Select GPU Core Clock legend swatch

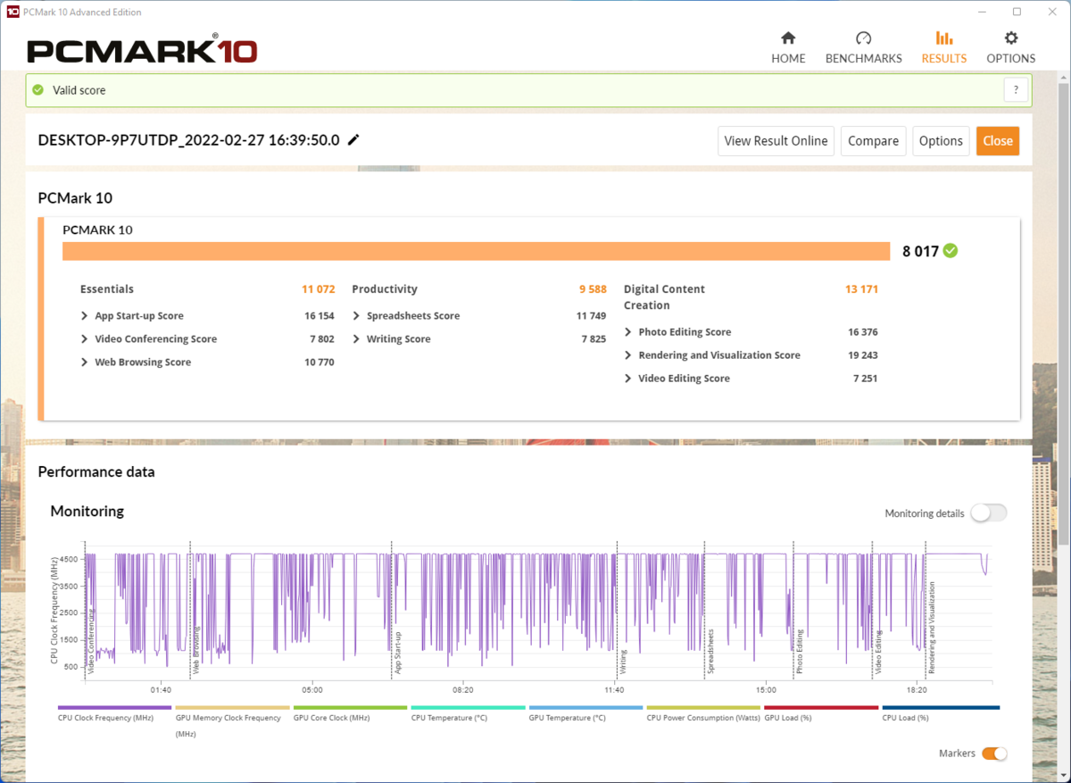tap(350, 707)
